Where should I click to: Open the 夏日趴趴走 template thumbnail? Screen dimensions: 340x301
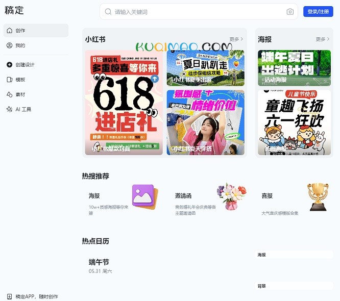[x=205, y=67]
